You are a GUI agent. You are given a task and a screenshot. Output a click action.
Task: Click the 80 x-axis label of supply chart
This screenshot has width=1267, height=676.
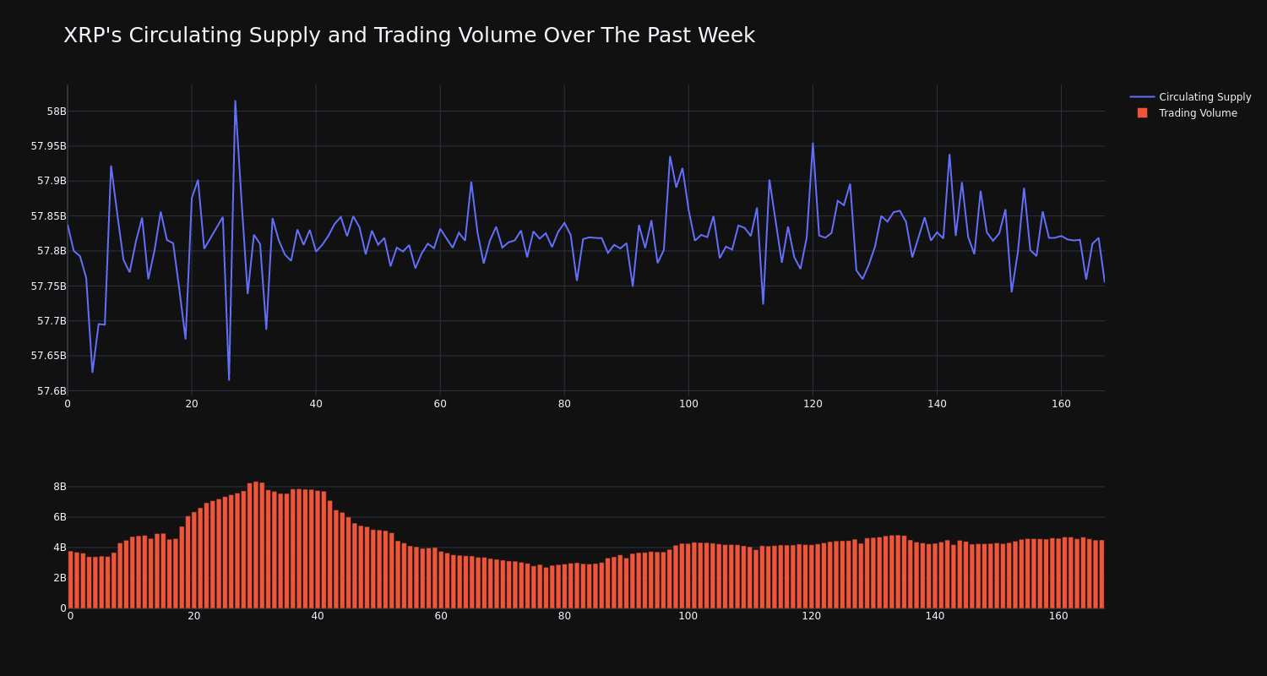(564, 404)
